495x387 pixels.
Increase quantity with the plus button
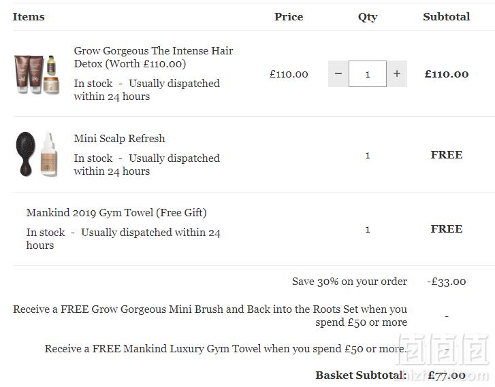tap(397, 74)
